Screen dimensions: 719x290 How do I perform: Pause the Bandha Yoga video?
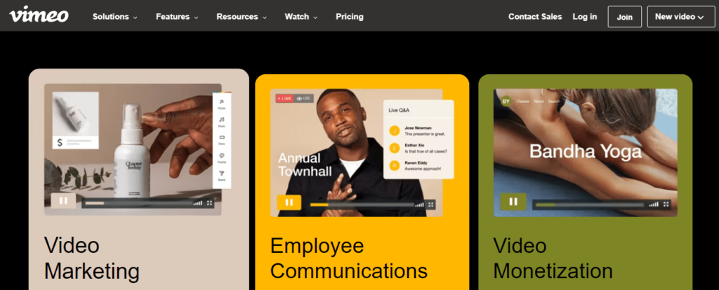[x=513, y=202]
